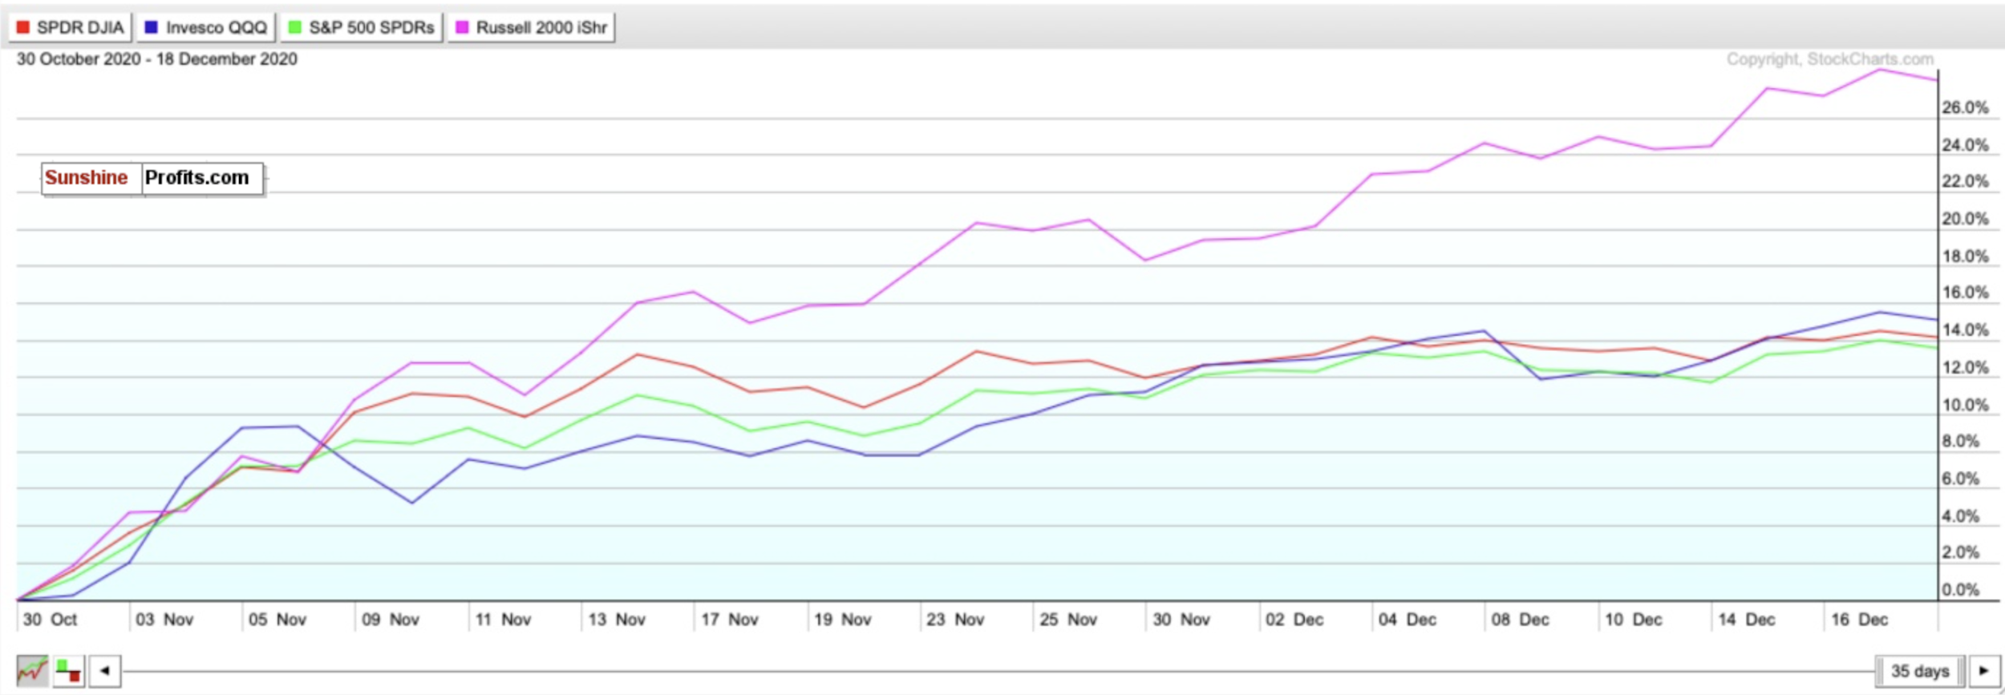This screenshot has height=695, width=2005.
Task: Click the 4.0% axis value
Action: coord(1961,517)
